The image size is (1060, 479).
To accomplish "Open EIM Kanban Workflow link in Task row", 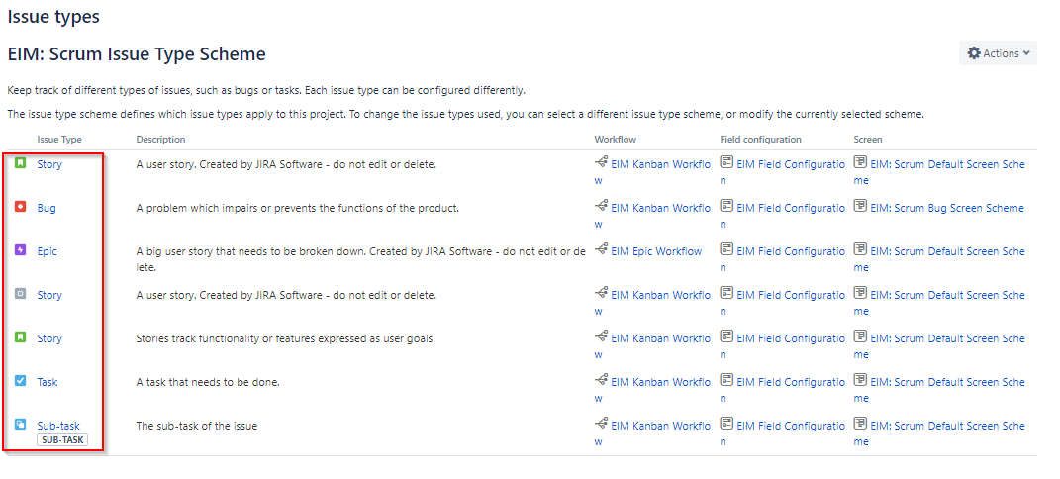I will coord(653,391).
